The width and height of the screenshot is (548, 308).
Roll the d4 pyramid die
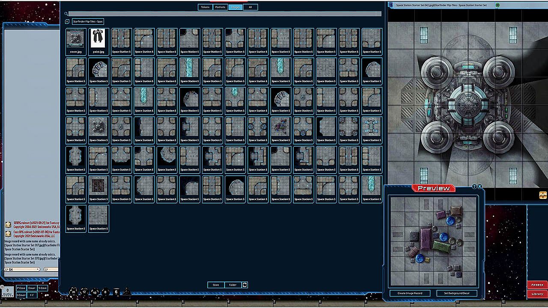click(x=127, y=291)
